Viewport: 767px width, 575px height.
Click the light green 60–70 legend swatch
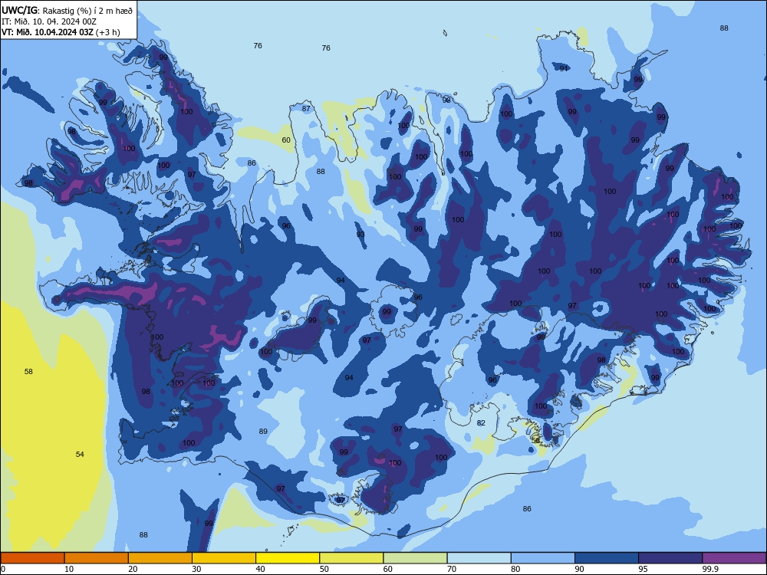pos(415,558)
